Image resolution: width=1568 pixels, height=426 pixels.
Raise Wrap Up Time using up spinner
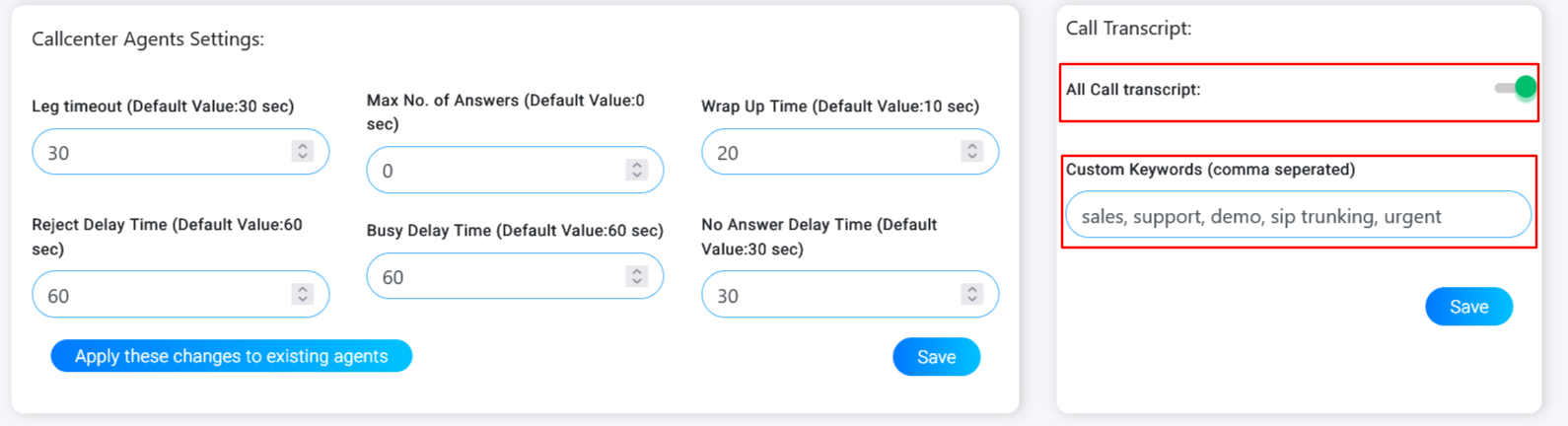click(x=972, y=145)
